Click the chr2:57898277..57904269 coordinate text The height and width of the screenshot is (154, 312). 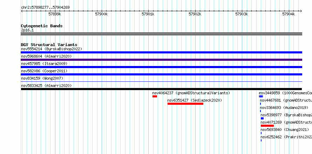click(x=45, y=8)
